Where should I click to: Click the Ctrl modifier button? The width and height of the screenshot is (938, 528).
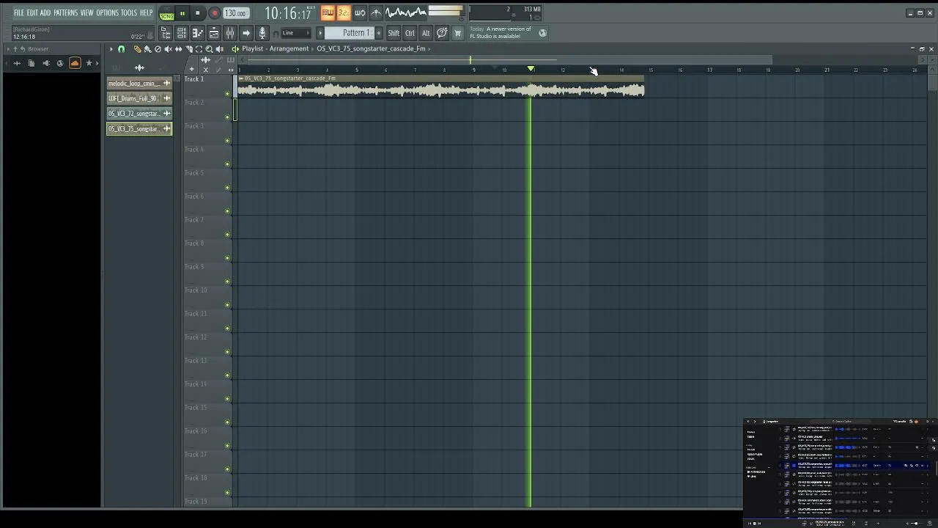[x=410, y=33]
